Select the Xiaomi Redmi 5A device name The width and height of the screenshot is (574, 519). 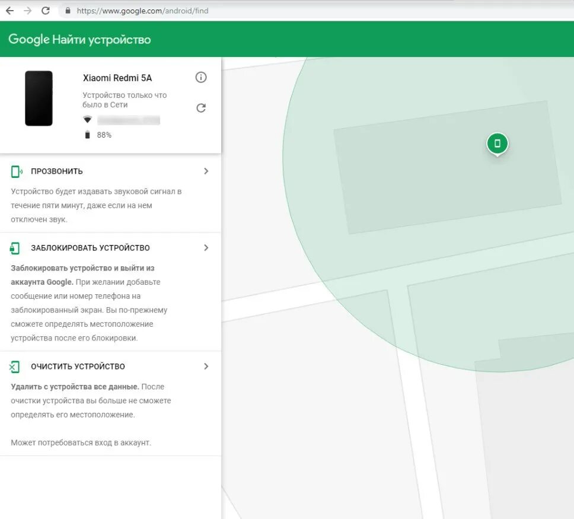(117, 78)
